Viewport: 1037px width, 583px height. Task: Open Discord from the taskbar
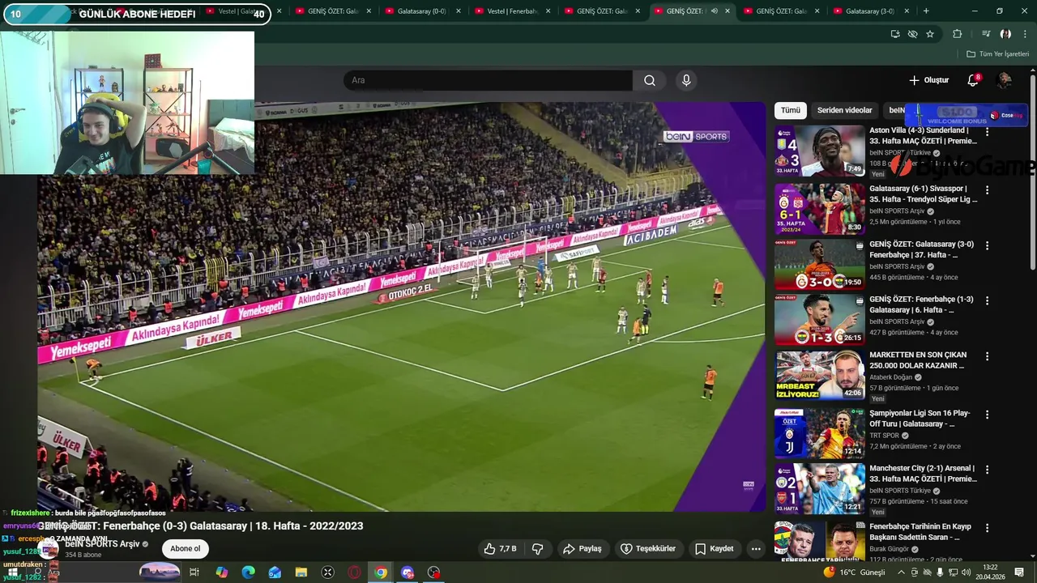tap(408, 572)
